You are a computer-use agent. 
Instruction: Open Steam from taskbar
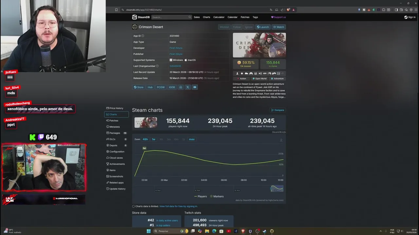[x=264, y=231]
